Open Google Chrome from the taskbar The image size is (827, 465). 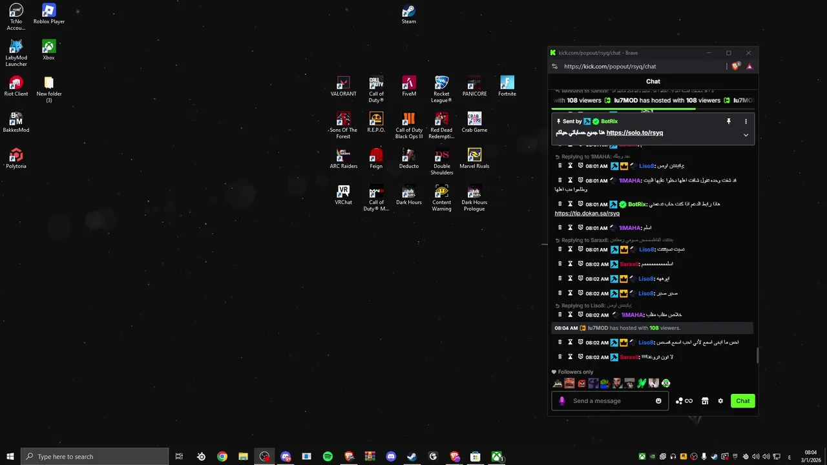coord(222,457)
